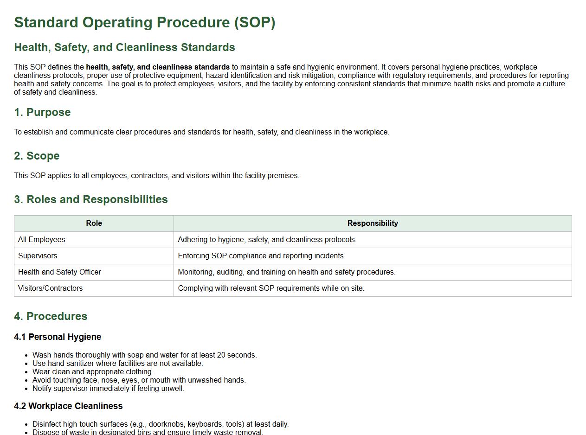Click the '4. Procedures' heading
This screenshot has width=586, height=435.
(x=51, y=316)
